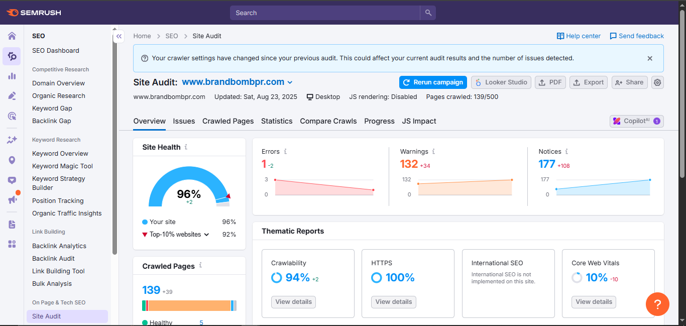This screenshot has width=686, height=326.
Task: Open the Reports document icon in rail
Action: tap(12, 225)
